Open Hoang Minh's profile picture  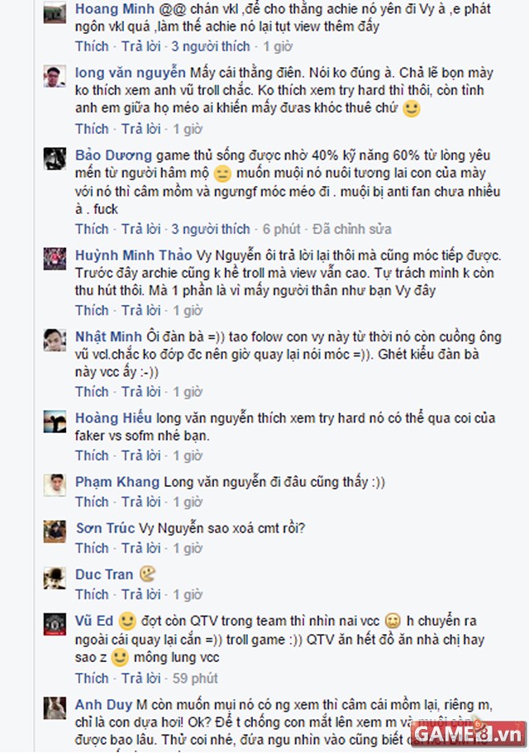[x=55, y=12]
